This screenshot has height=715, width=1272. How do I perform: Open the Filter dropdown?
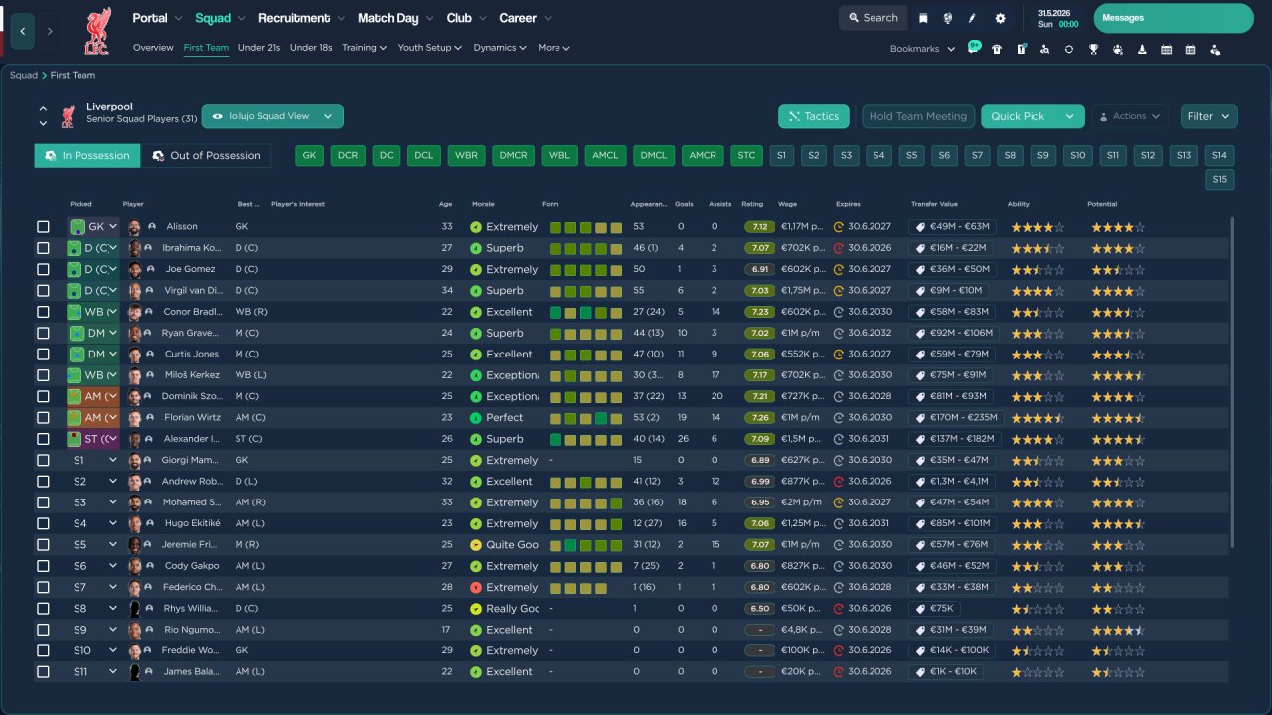click(1209, 116)
